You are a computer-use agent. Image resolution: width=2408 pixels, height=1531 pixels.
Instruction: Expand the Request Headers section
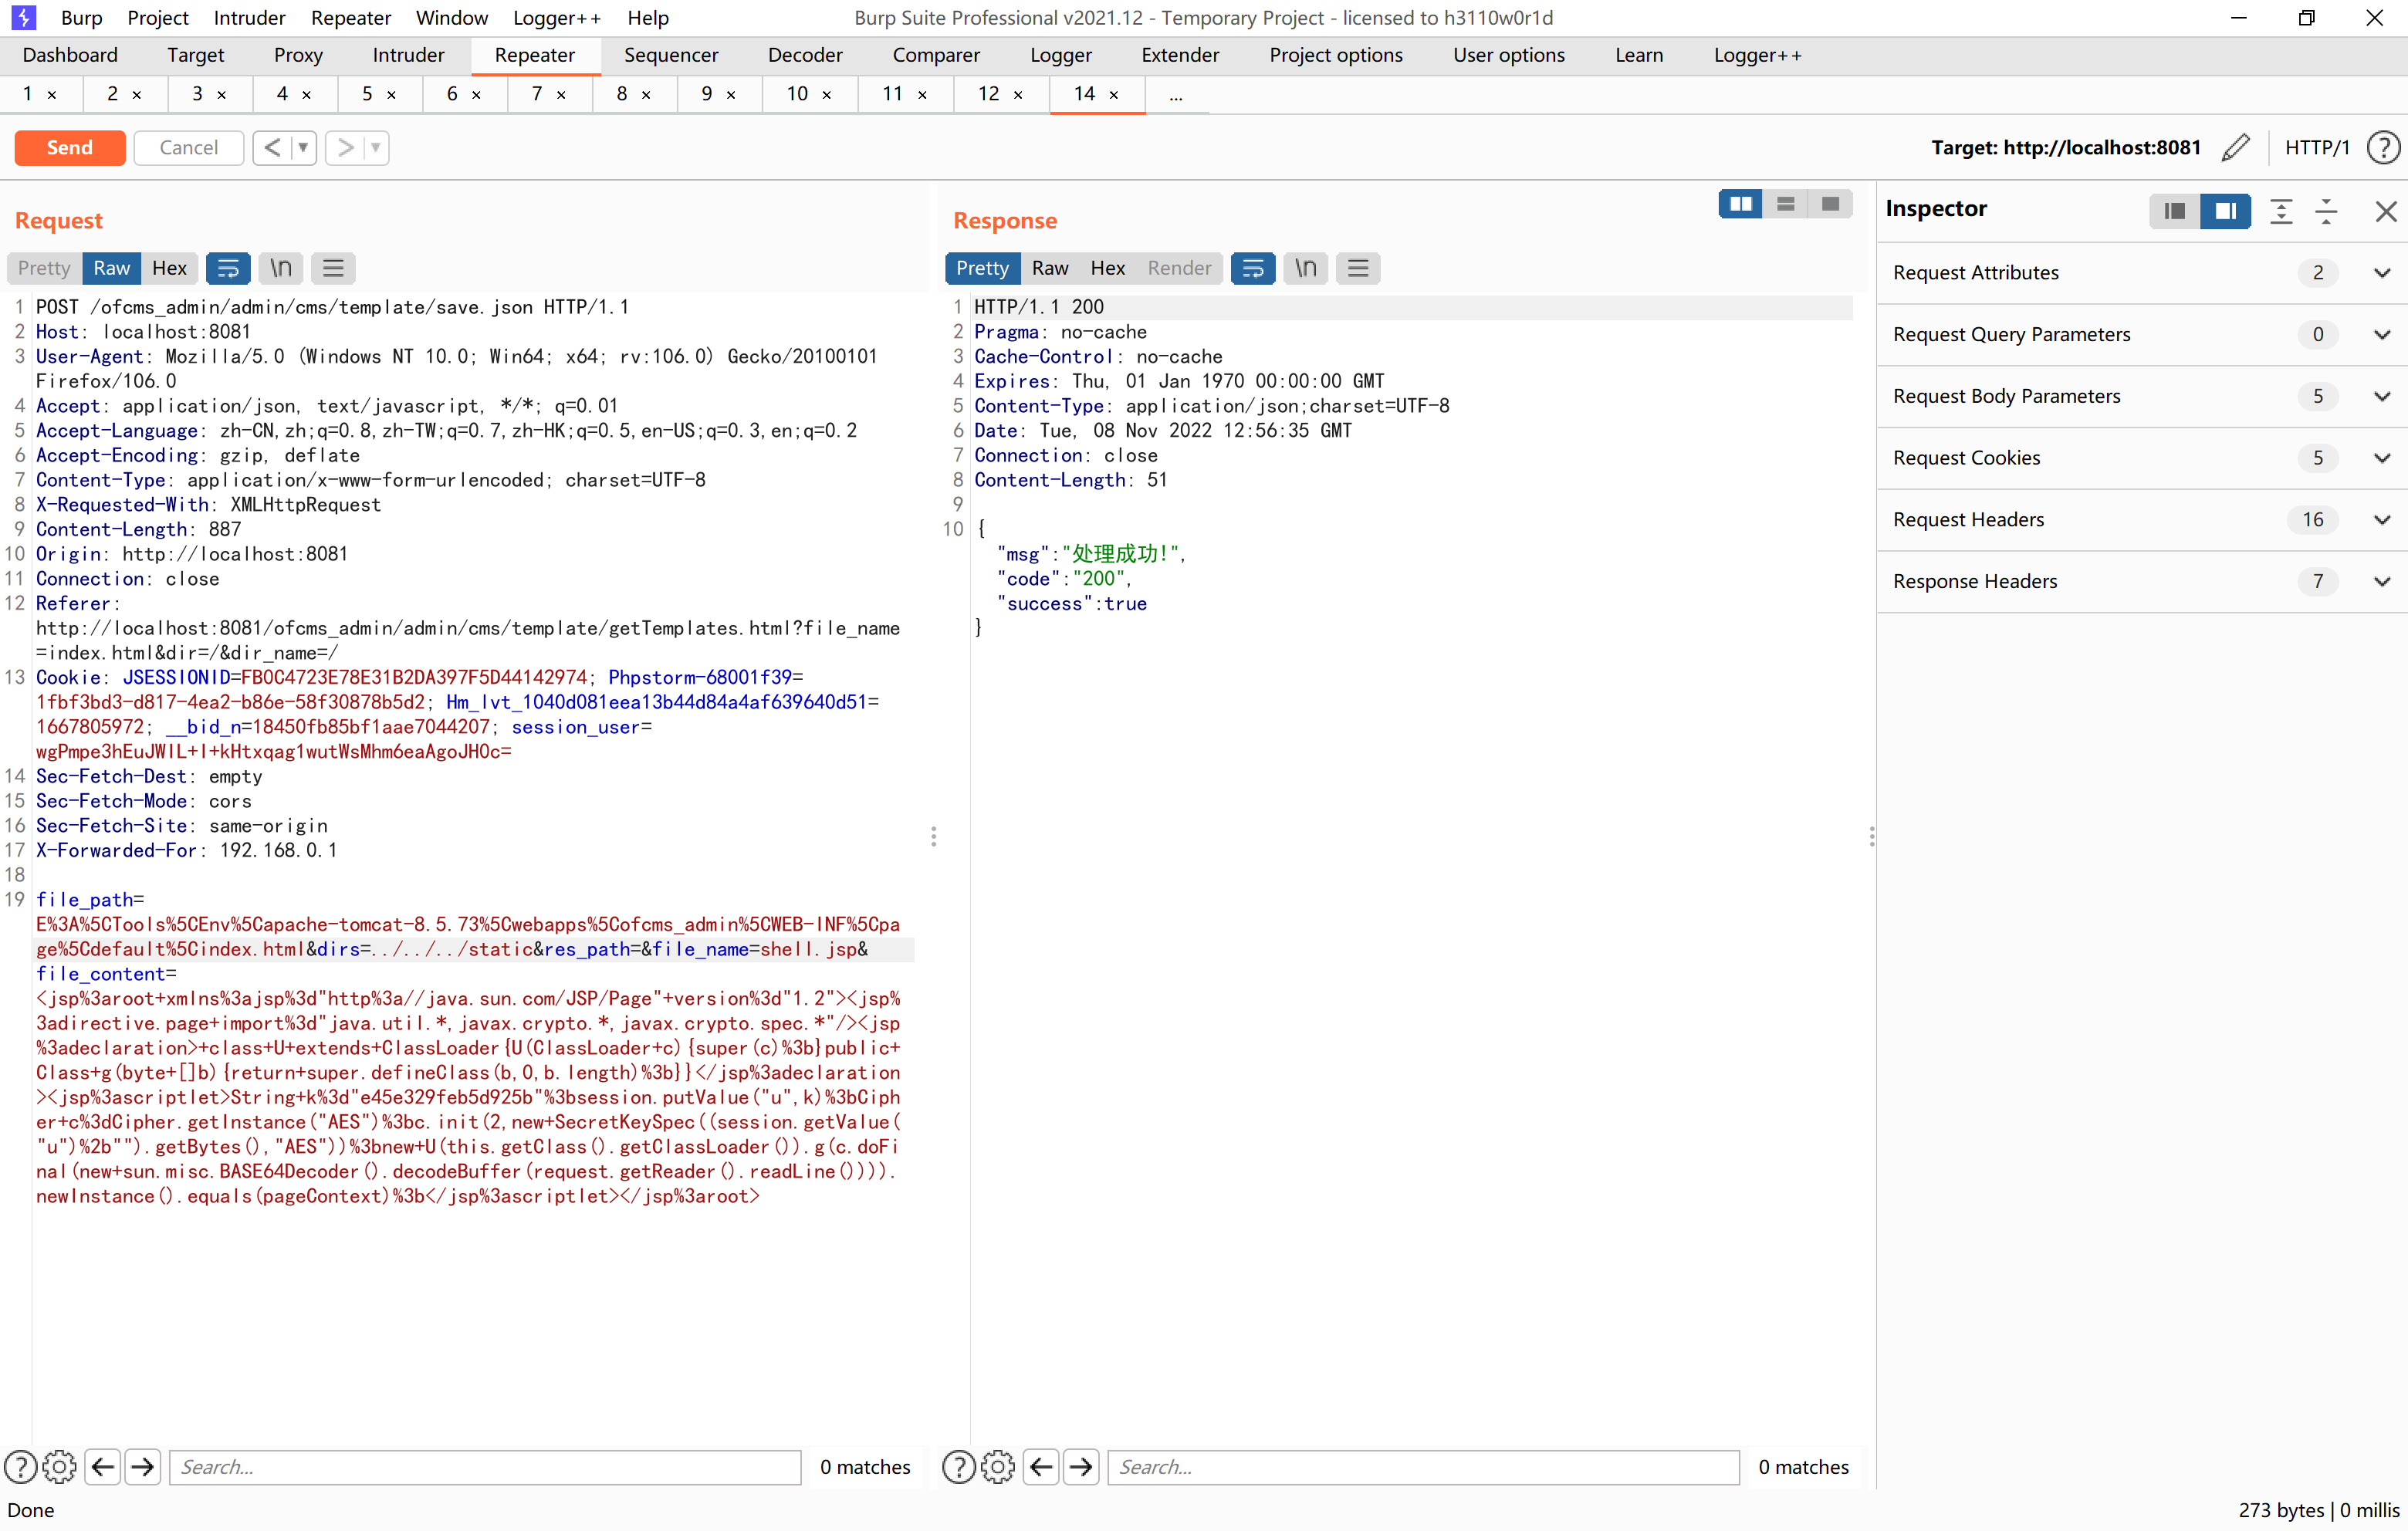(2382, 520)
